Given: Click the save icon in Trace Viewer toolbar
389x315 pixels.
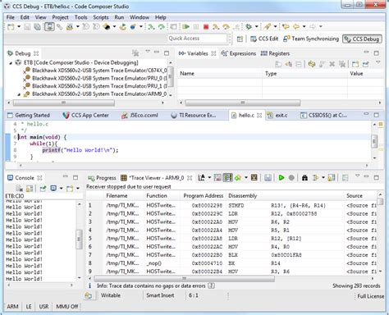Looking at the screenshot, I should (x=268, y=178).
